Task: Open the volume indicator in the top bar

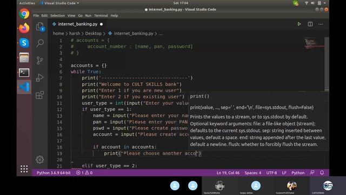Action: 312,3
